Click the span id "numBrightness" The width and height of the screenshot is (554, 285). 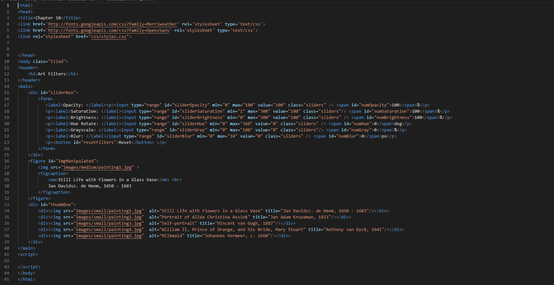pos(393,118)
